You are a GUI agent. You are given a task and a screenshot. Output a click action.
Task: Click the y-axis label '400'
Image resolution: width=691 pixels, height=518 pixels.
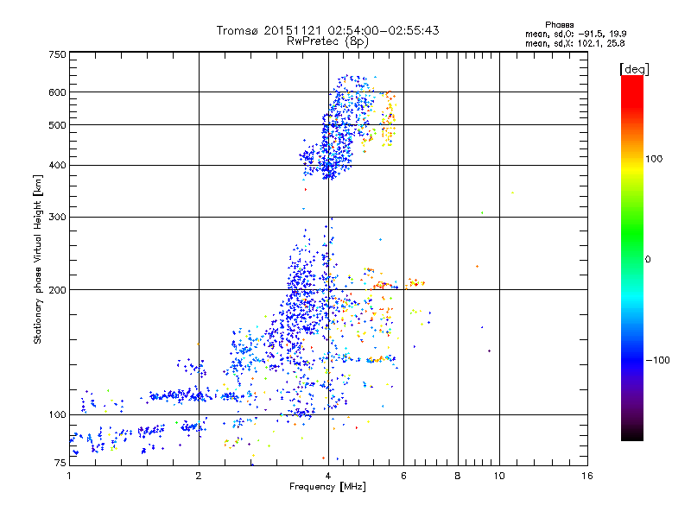pyautogui.click(x=57, y=165)
